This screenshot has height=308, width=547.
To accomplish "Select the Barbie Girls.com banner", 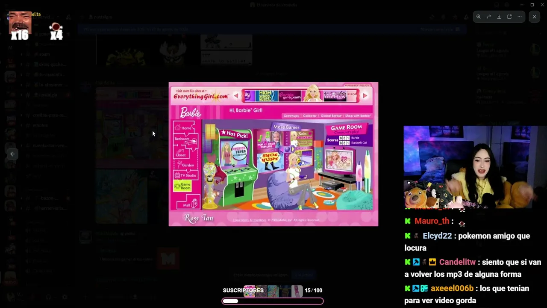I will (289, 96).
